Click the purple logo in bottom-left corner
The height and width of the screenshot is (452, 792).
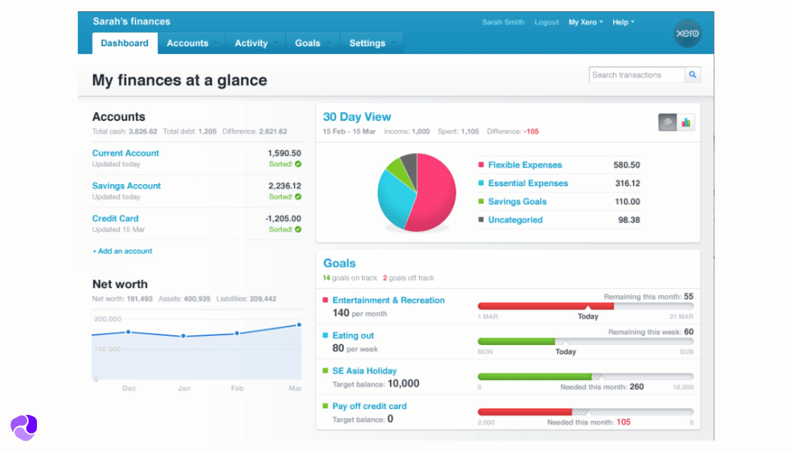(x=24, y=427)
